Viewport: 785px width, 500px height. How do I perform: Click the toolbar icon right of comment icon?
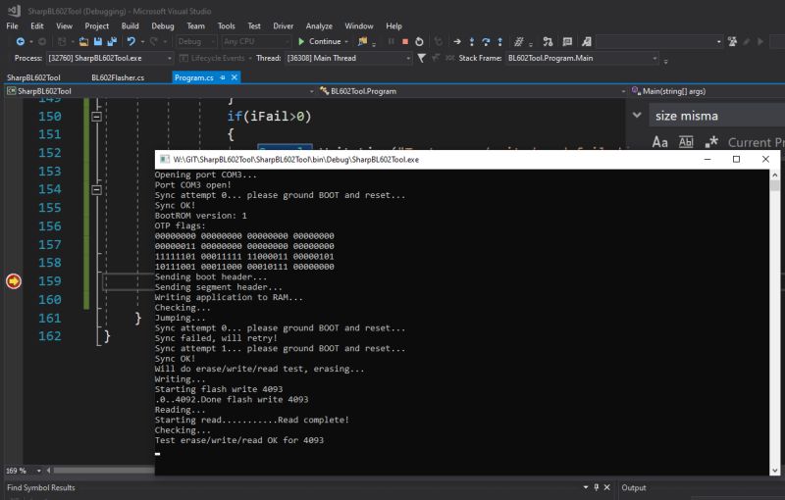tap(586, 41)
